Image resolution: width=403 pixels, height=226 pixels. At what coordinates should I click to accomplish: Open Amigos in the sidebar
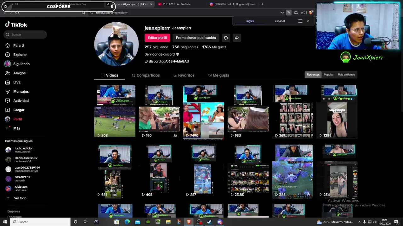[x=19, y=73]
